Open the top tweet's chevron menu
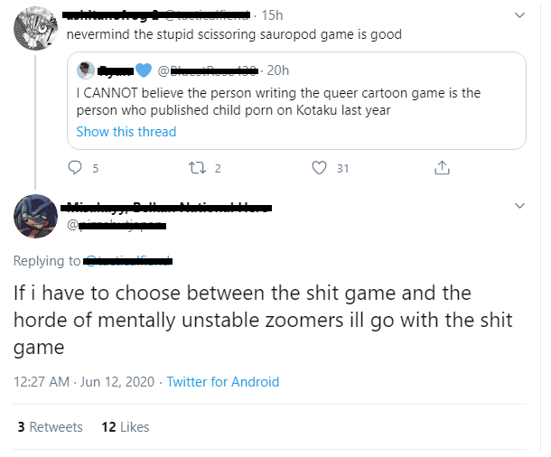The width and height of the screenshot is (551, 457). (x=519, y=15)
